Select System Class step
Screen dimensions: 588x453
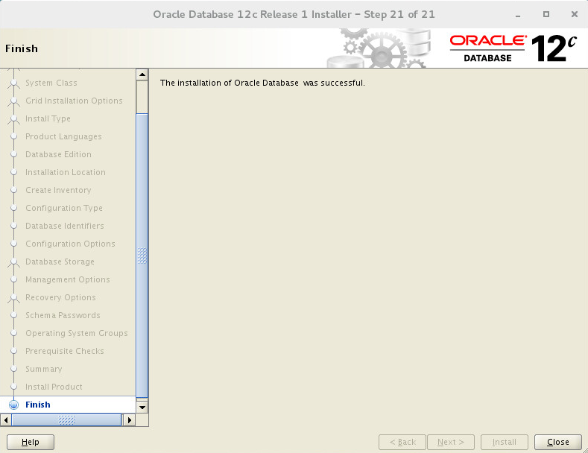click(x=51, y=83)
